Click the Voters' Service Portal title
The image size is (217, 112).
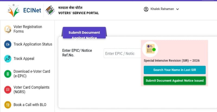coord(78,13)
